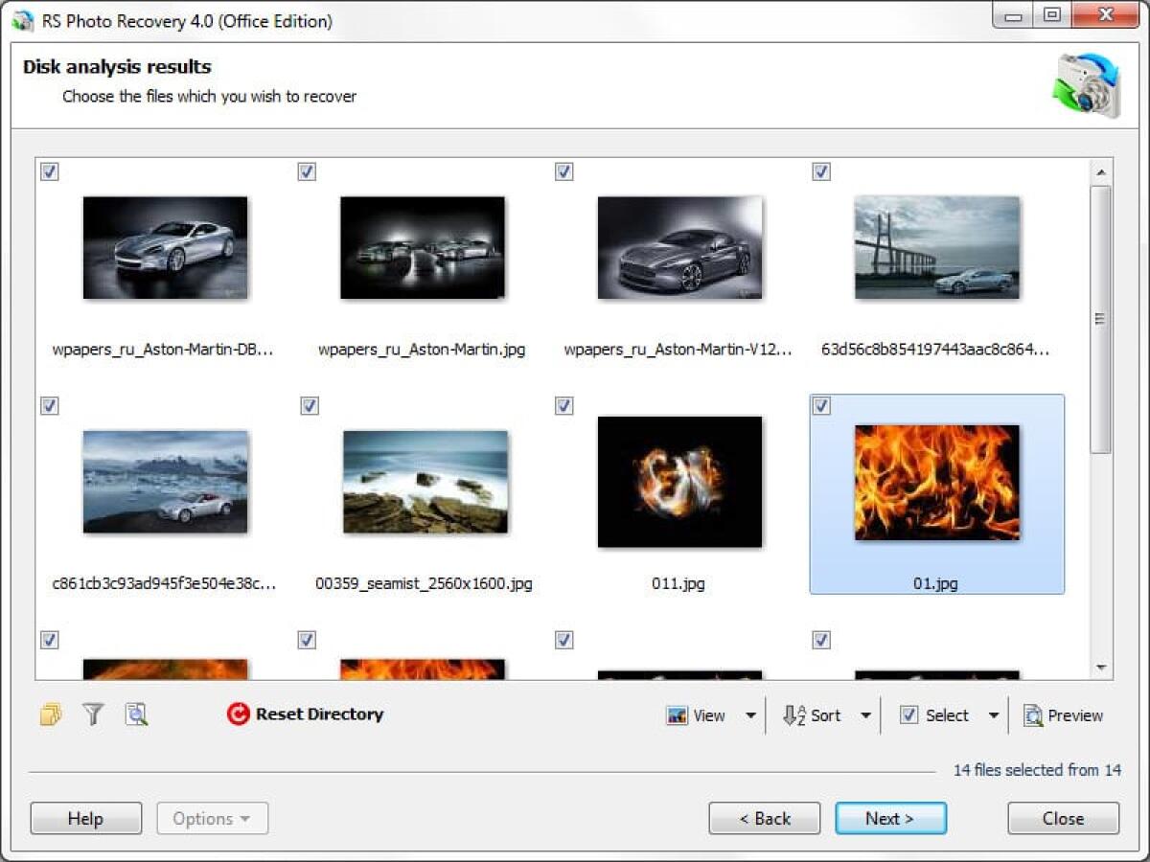Open the folder browser icon
This screenshot has height=862, width=1150.
(49, 715)
